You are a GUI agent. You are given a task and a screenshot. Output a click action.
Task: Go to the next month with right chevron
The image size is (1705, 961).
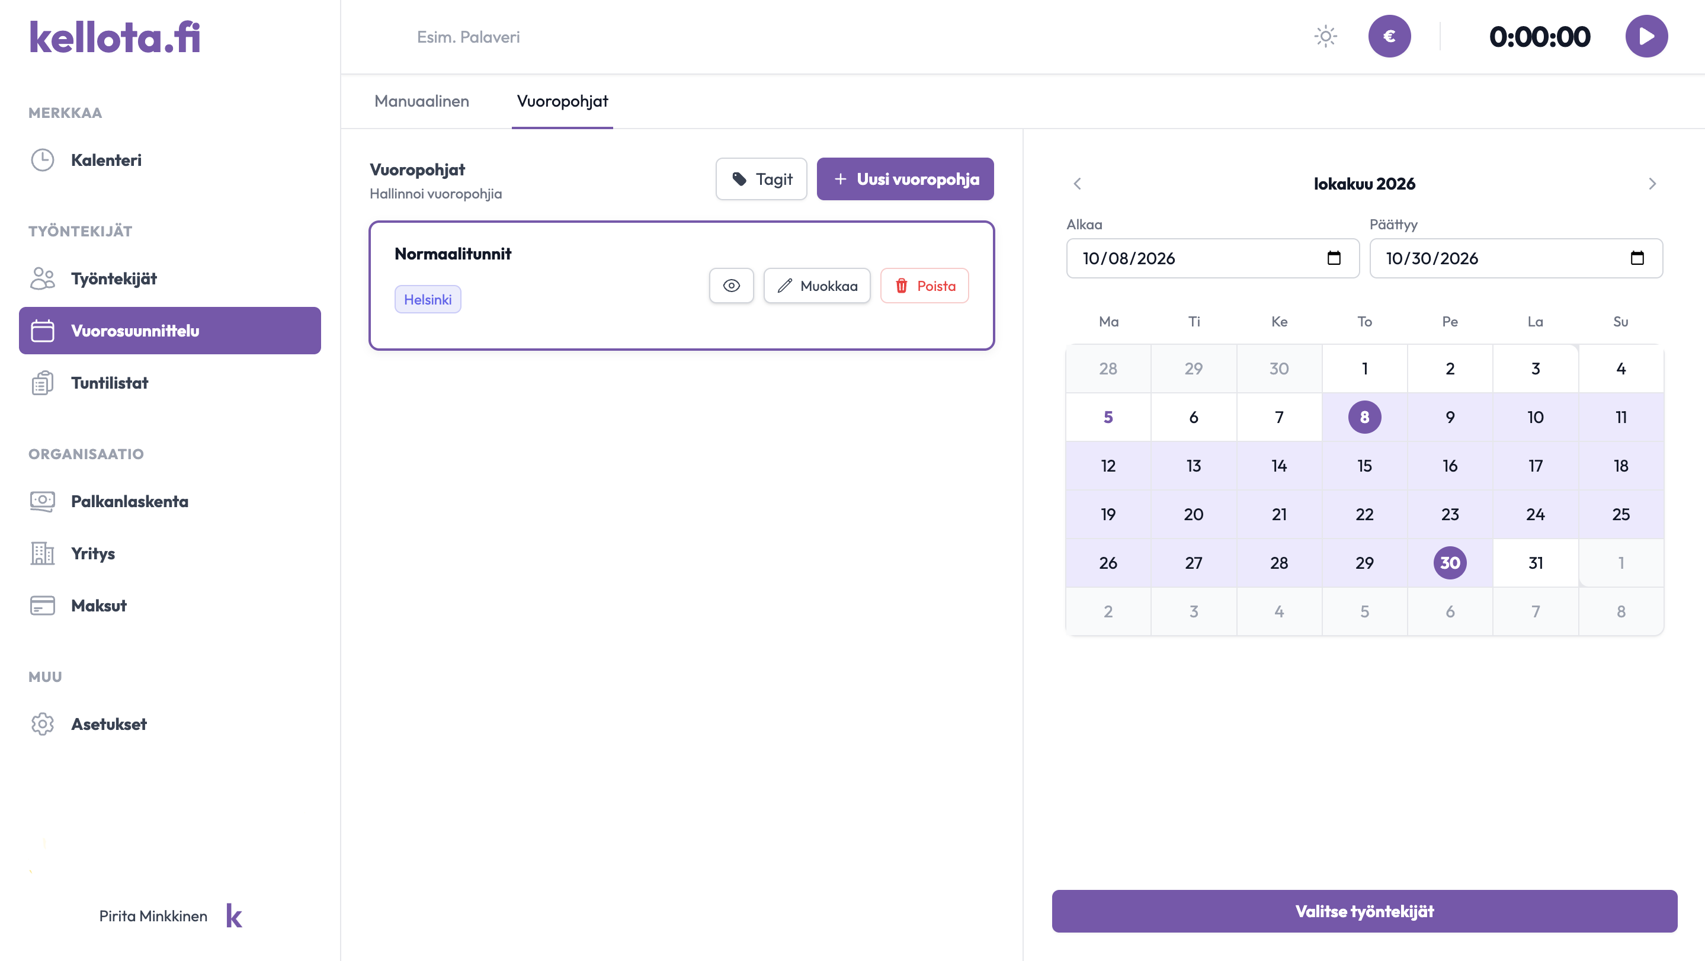[1652, 183]
